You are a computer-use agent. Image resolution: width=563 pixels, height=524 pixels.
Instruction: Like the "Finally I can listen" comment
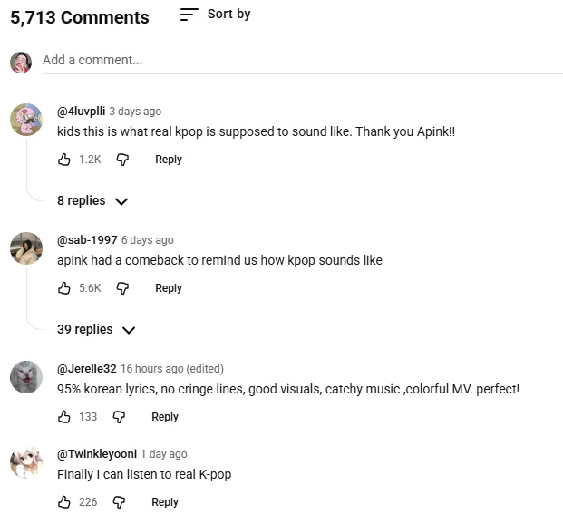click(64, 502)
